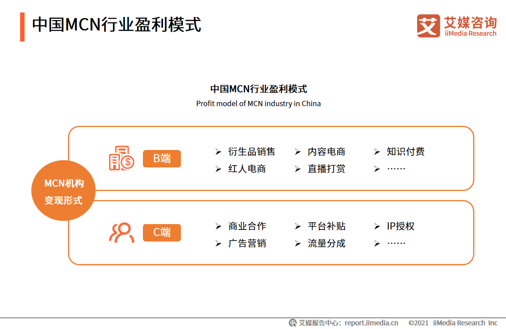Select the 红人电商 text
The width and height of the screenshot is (506, 329).
247,169
